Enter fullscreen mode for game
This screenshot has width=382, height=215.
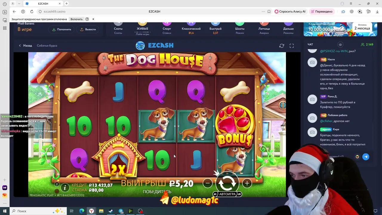click(292, 46)
